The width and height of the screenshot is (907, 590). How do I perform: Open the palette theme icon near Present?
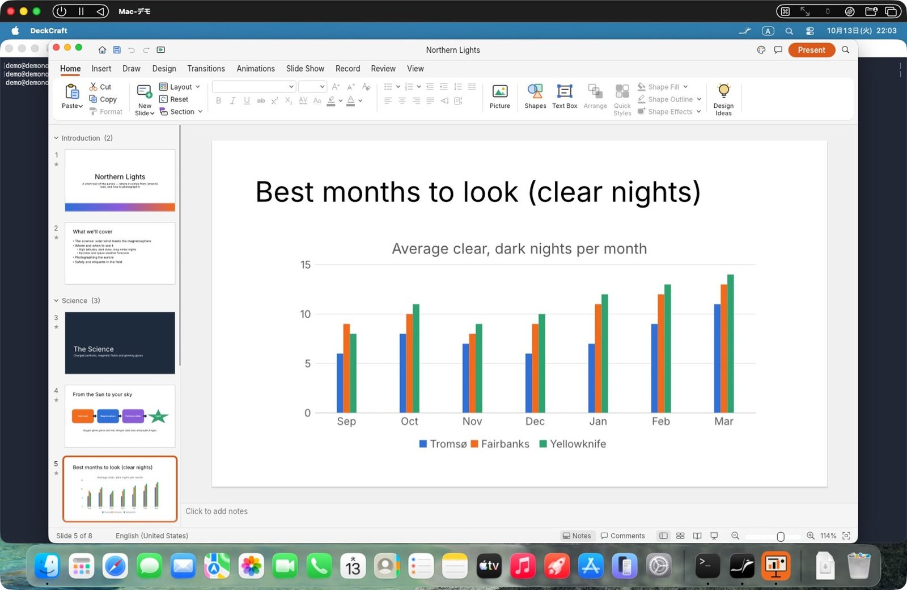[x=761, y=50]
